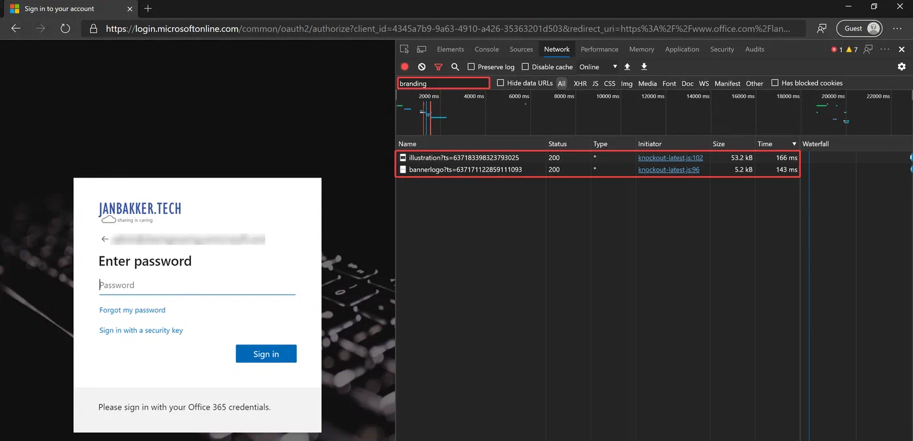Click the yellow warning count indicator
The height and width of the screenshot is (441, 913).
point(852,50)
